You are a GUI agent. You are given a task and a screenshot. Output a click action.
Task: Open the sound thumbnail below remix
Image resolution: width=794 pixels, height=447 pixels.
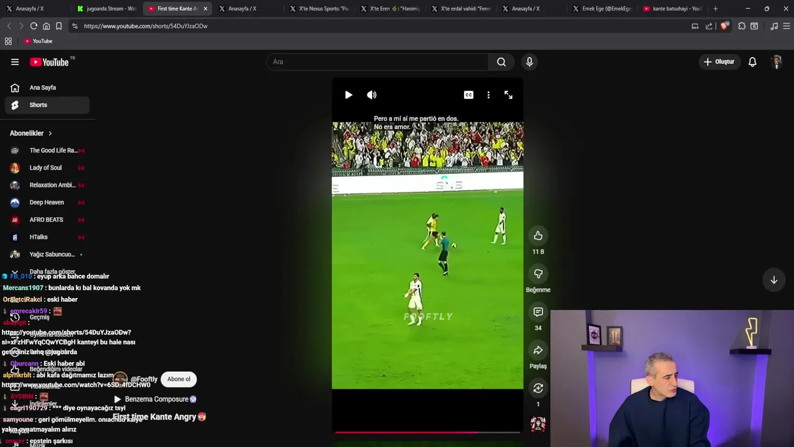tap(538, 424)
